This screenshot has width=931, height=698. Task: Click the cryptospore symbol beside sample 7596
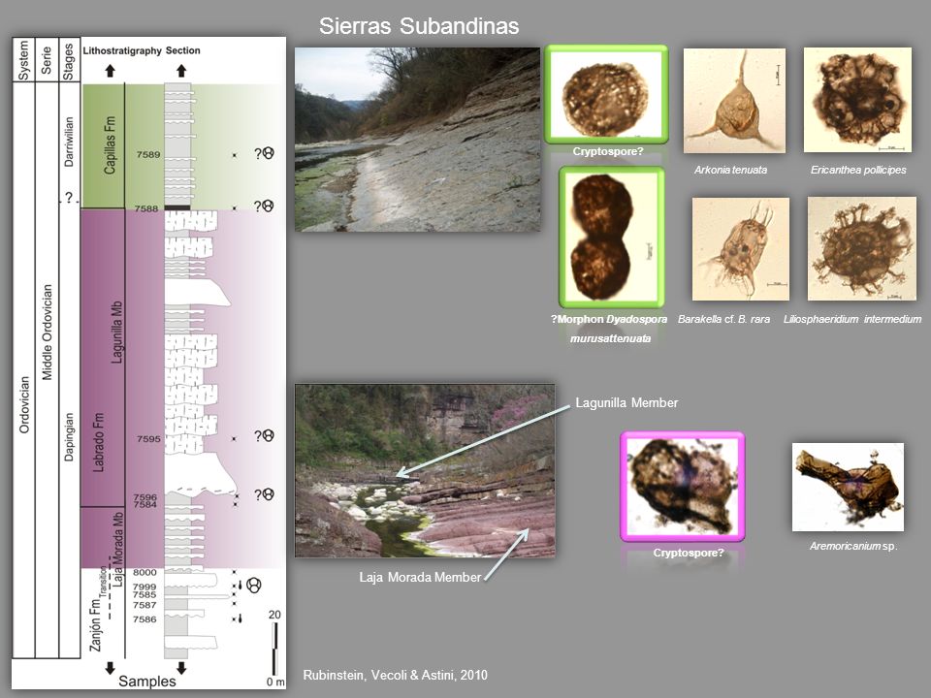point(269,493)
